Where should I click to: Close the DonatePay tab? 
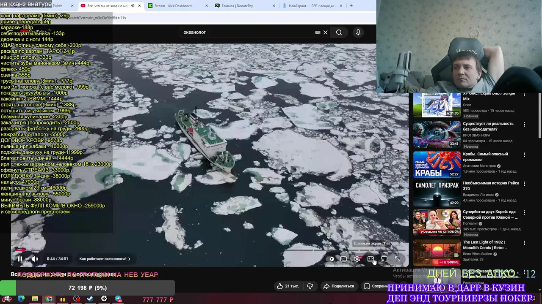click(274, 6)
